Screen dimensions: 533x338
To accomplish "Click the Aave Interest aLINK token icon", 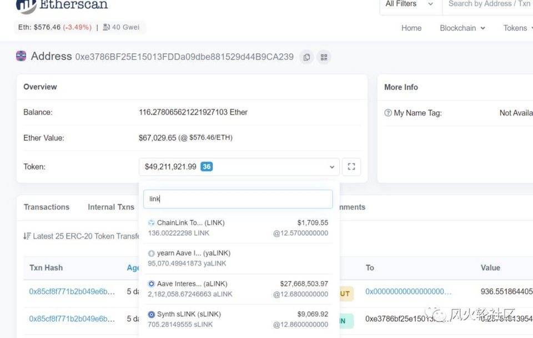I will pos(151,284).
